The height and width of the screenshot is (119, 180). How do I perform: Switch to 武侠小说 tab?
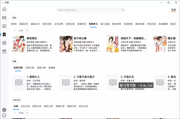click(37, 106)
